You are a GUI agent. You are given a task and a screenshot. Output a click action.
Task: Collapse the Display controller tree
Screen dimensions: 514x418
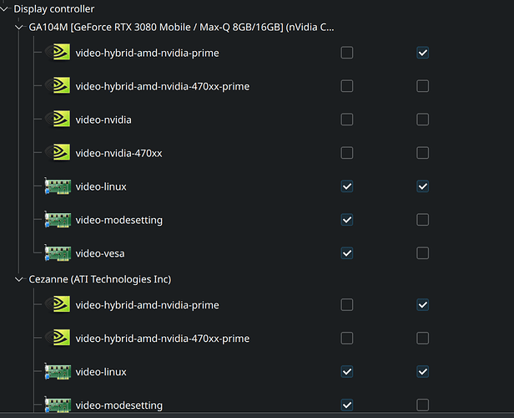click(4, 9)
